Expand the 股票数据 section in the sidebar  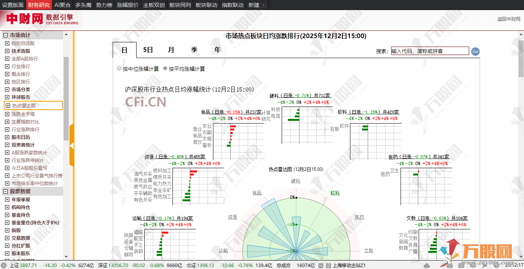[x=6, y=191]
